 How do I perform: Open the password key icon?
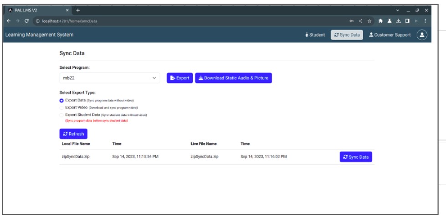352,21
